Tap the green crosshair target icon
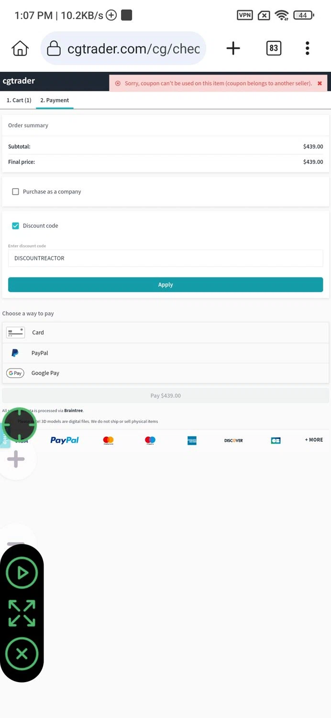 [x=20, y=425]
